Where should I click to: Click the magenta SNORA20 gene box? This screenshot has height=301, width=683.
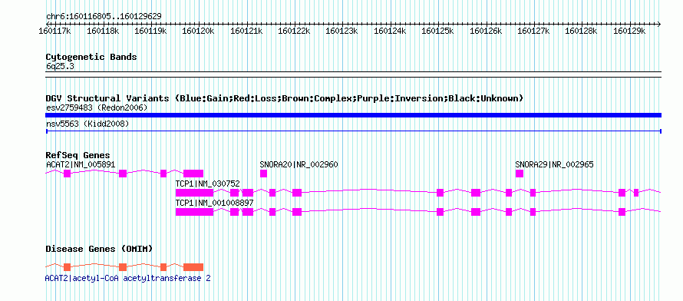tap(263, 174)
